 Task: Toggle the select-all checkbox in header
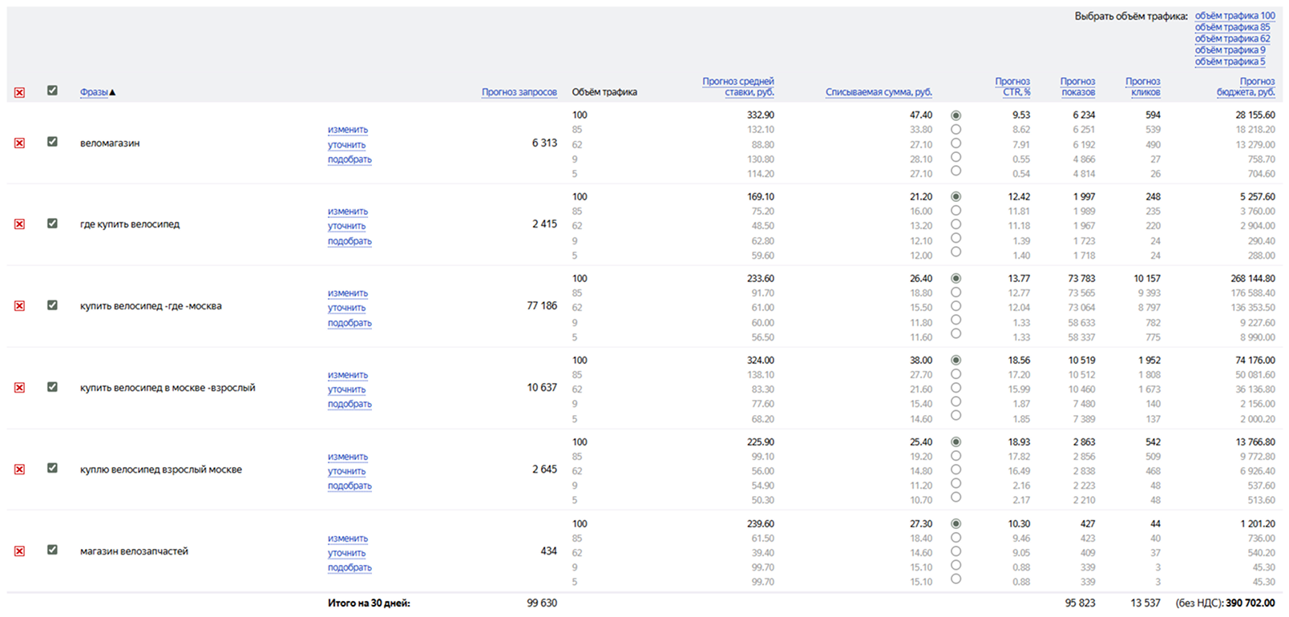pyautogui.click(x=52, y=91)
